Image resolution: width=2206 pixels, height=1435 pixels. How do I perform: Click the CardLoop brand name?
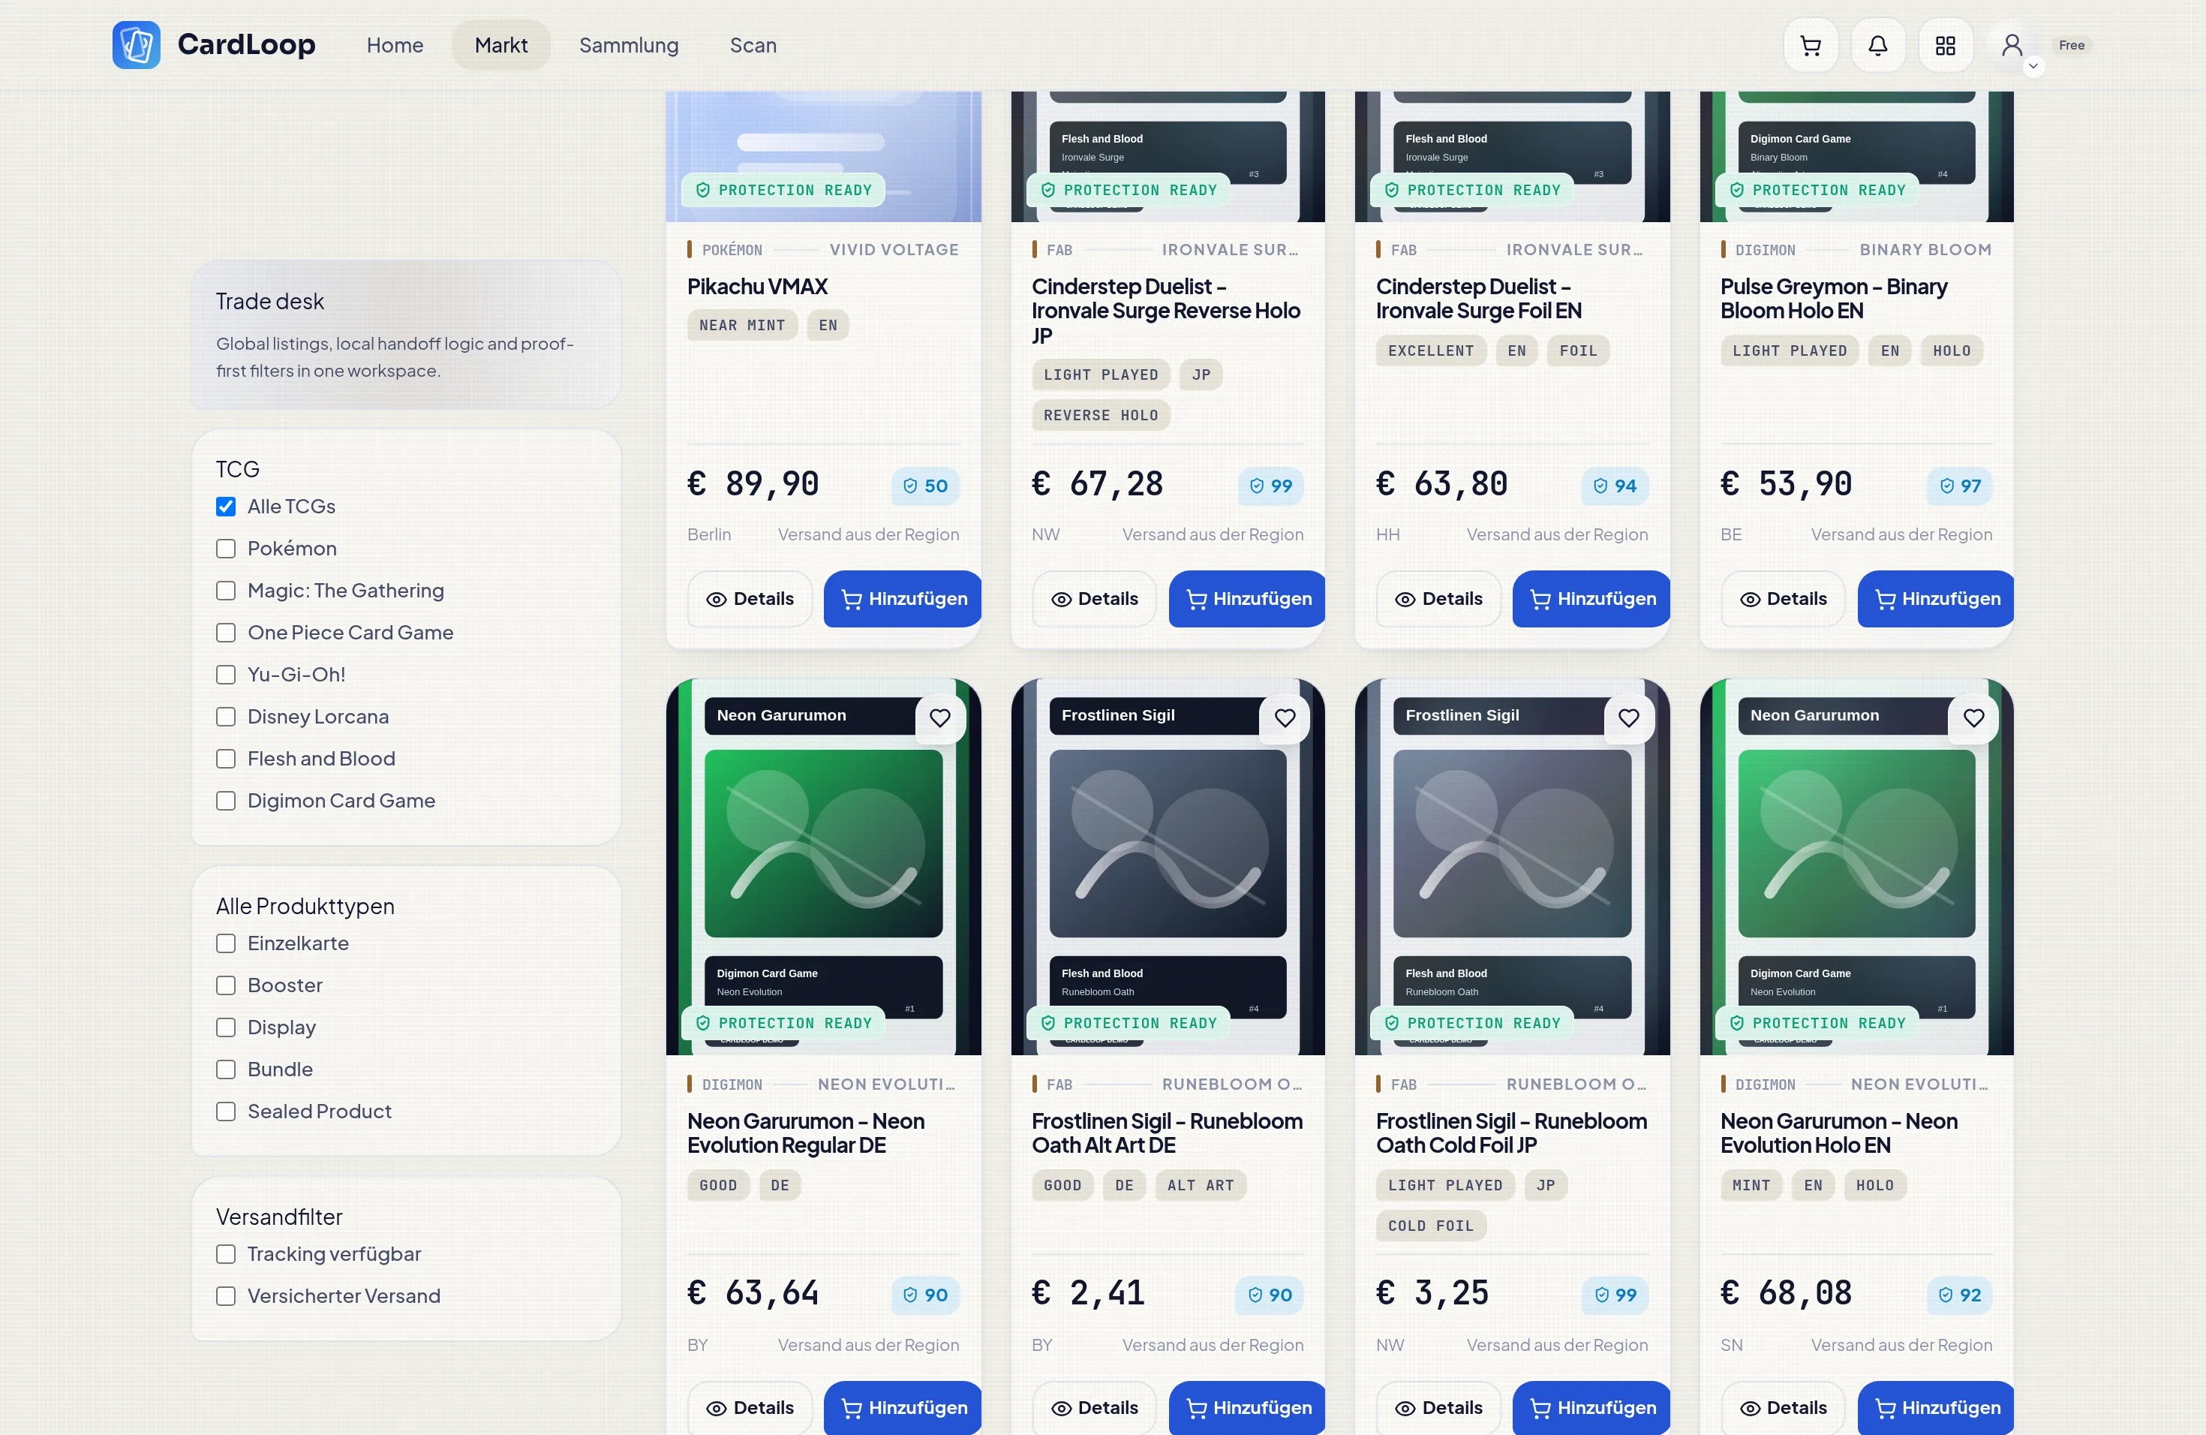(247, 44)
